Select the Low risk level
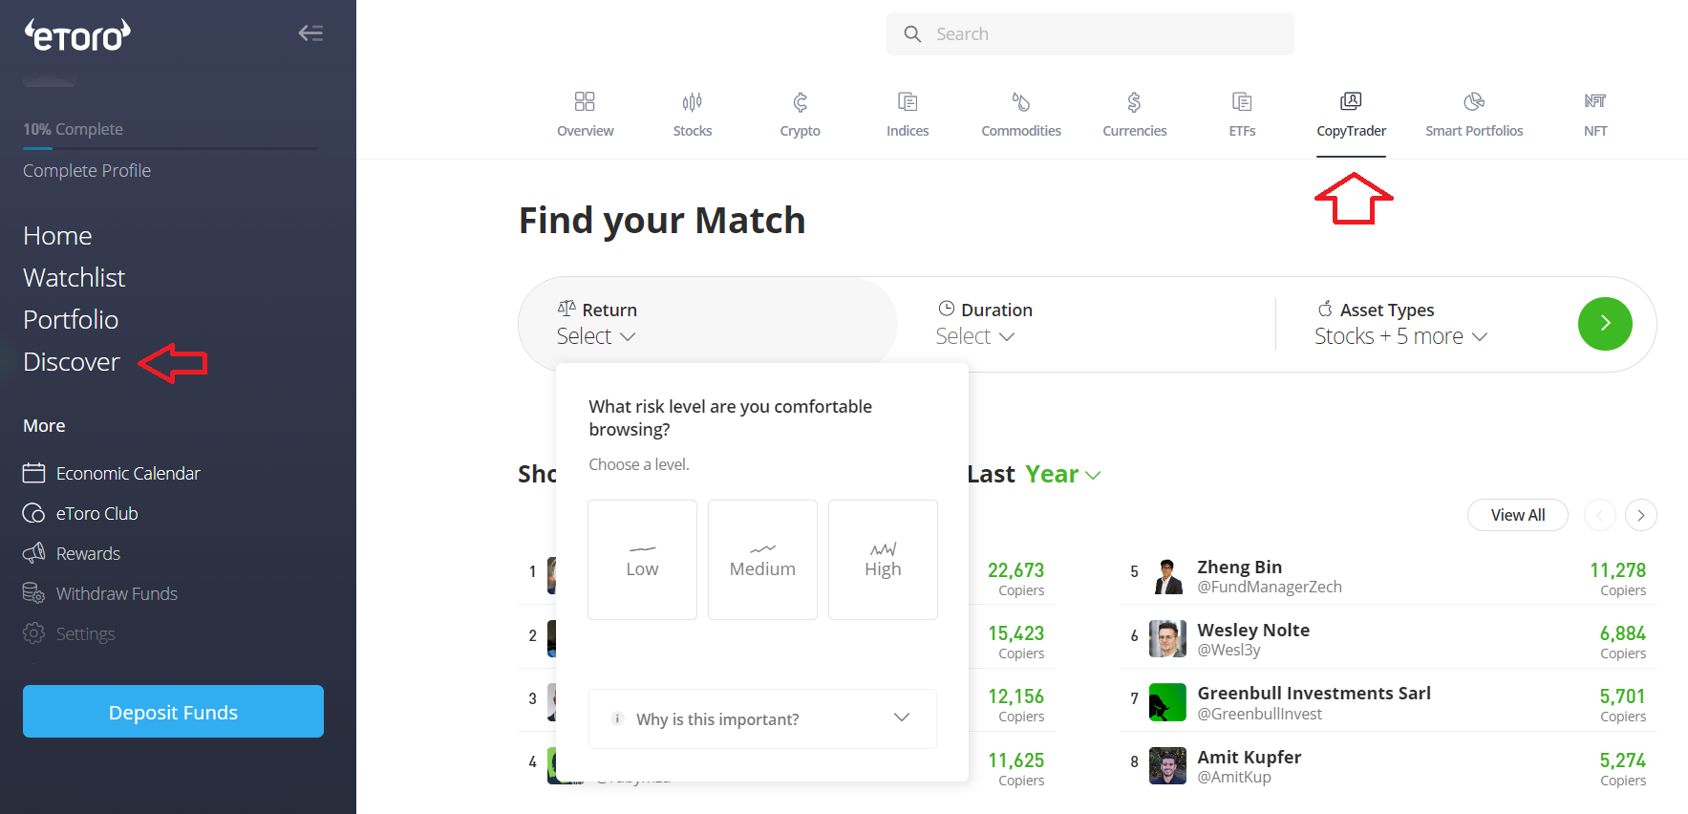 coord(642,560)
